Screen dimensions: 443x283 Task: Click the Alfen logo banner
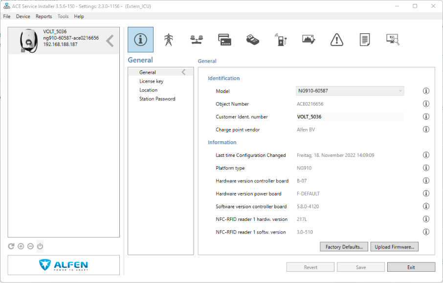click(64, 265)
